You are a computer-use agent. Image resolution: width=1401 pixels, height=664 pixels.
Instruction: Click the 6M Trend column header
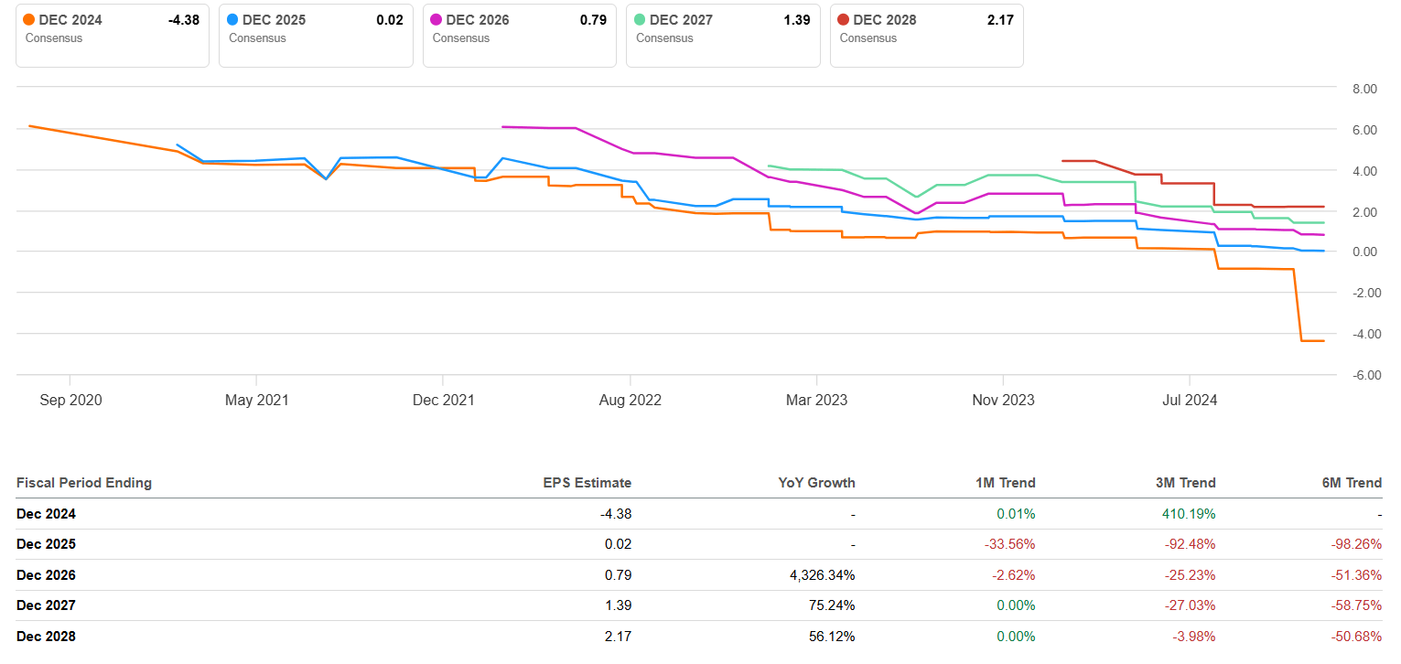coord(1352,482)
